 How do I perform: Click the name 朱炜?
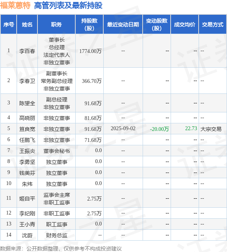[27, 184]
